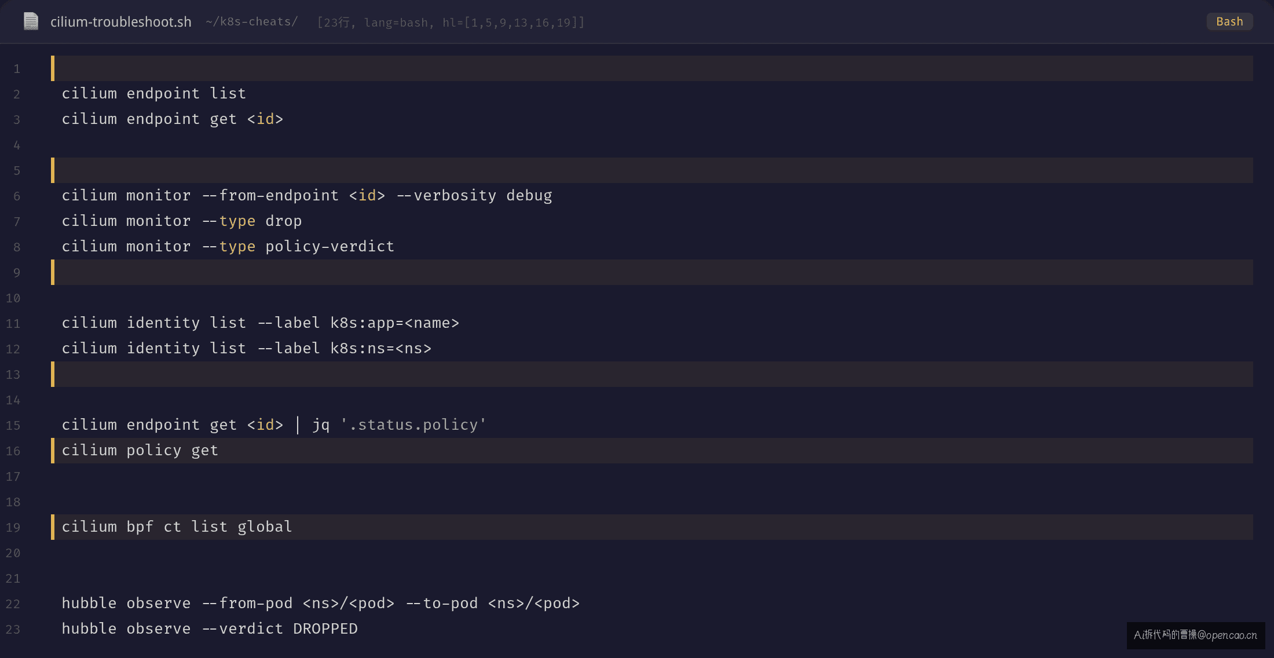Image resolution: width=1274 pixels, height=658 pixels.
Task: Click the ~/k8s-cheats/ path label
Action: pyautogui.click(x=252, y=21)
